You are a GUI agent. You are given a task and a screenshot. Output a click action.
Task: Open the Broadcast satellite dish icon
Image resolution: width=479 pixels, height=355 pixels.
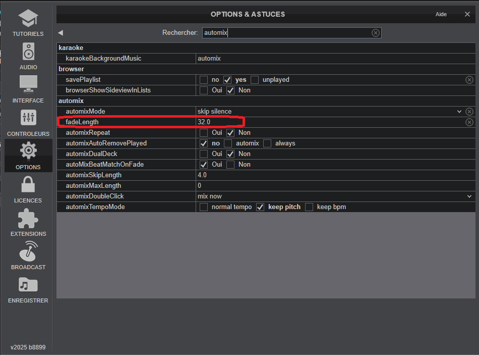click(x=28, y=251)
